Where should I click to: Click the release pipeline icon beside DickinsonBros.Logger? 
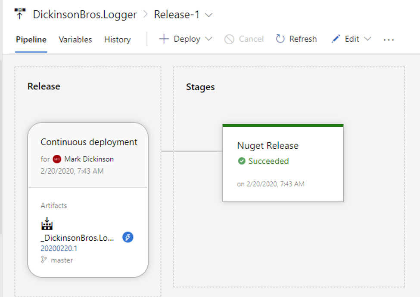pos(20,14)
